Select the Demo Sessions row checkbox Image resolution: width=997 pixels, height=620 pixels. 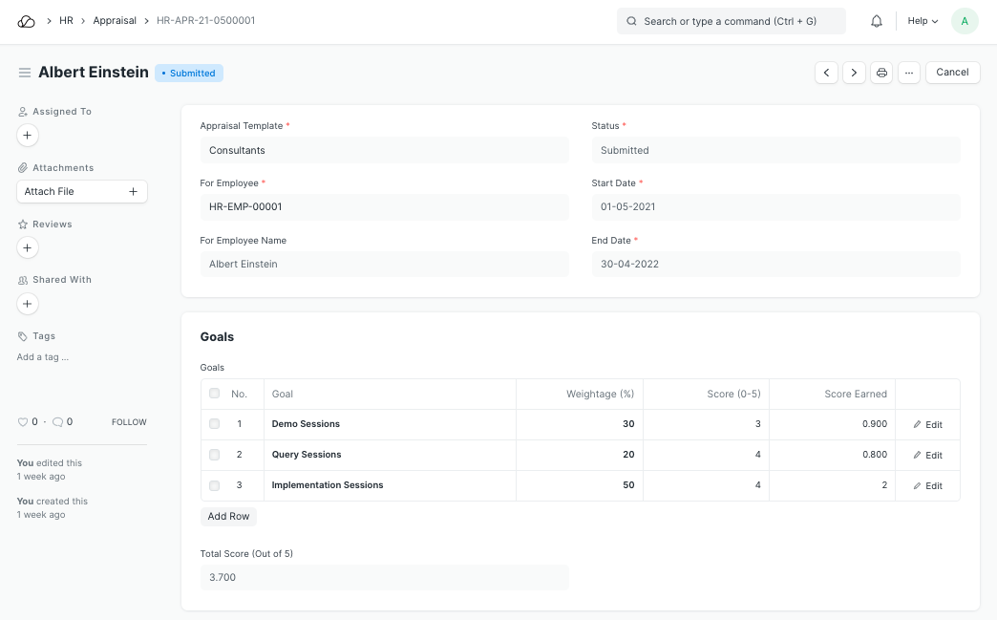[214, 424]
